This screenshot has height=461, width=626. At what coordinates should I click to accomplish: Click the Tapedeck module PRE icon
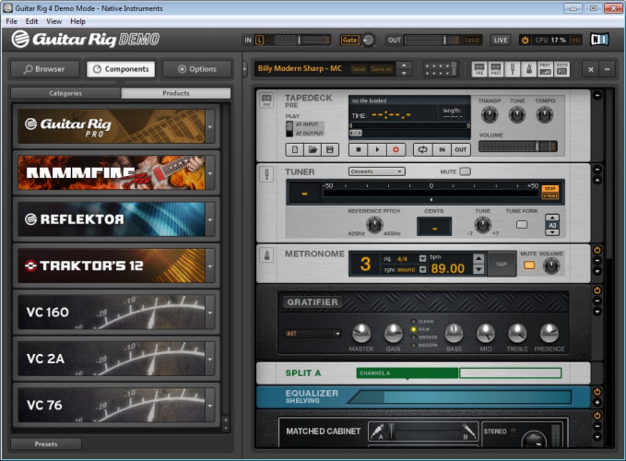tap(266, 100)
